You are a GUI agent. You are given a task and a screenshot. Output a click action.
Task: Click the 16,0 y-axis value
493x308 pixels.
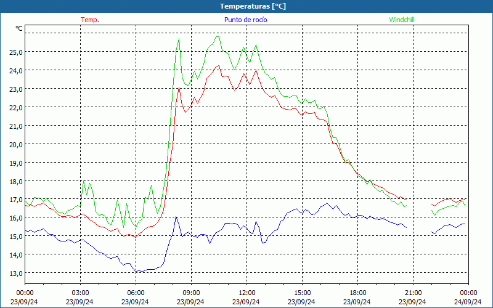coord(16,218)
